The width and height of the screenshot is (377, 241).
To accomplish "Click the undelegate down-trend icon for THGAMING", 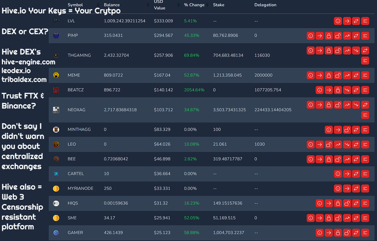I will pos(356,51).
